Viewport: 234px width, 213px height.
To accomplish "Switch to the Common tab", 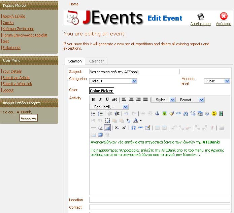I will coord(75,61).
